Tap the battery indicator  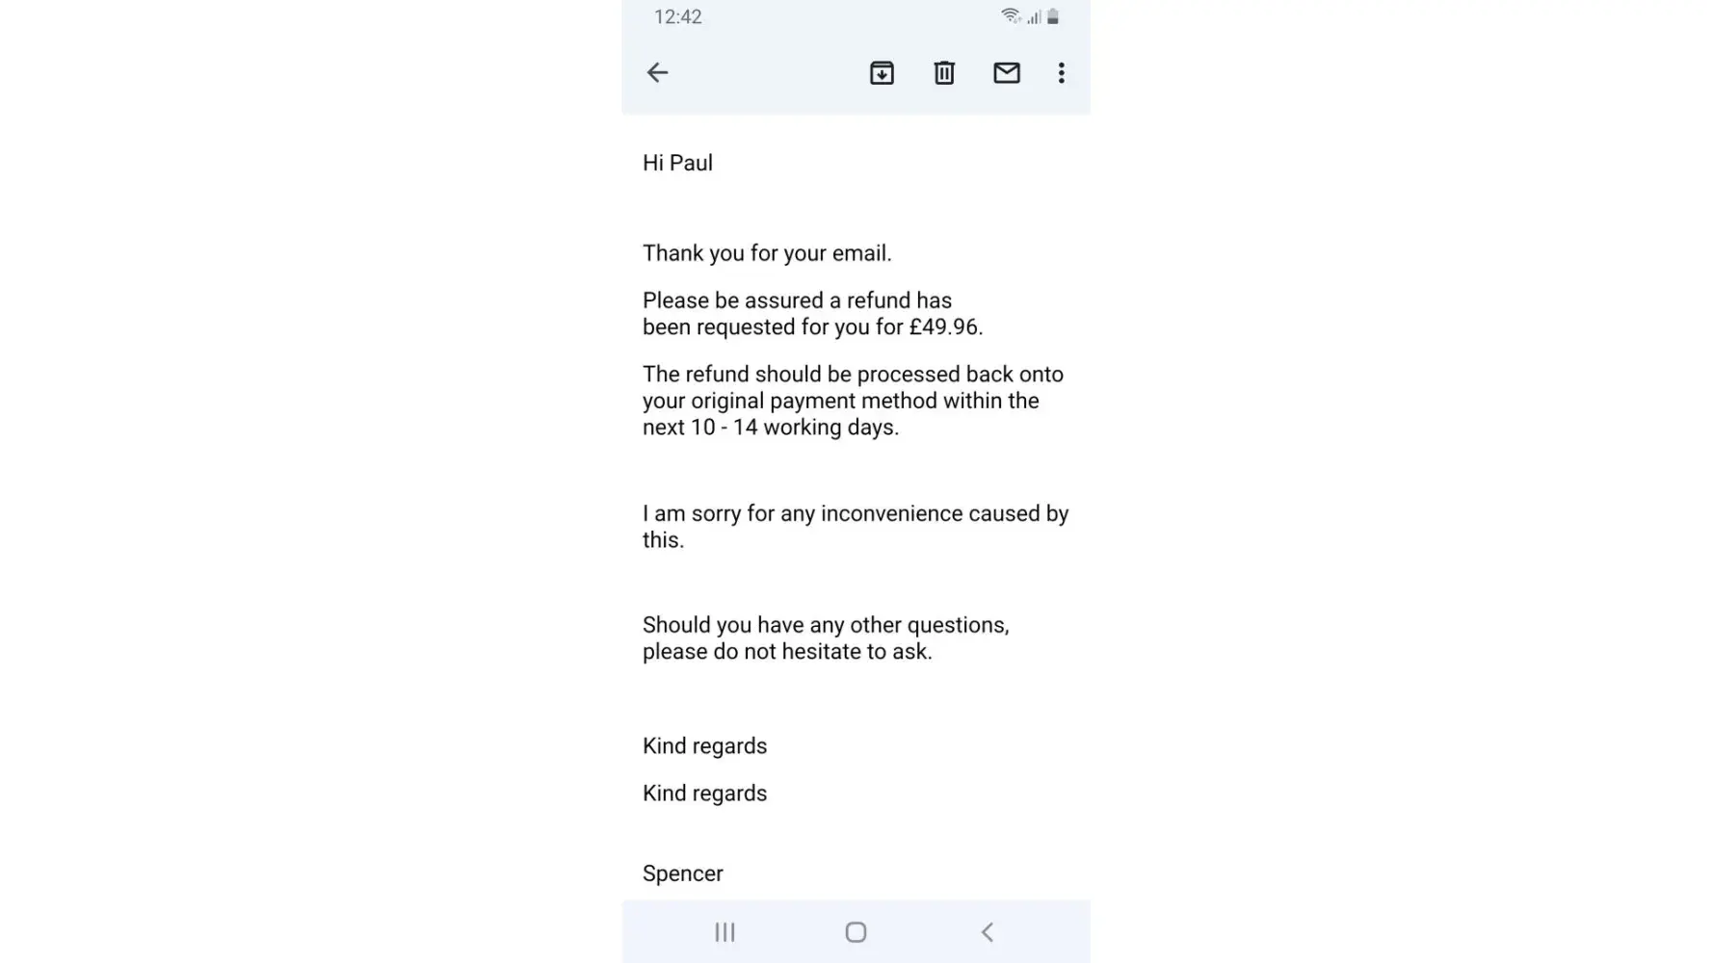(1053, 16)
